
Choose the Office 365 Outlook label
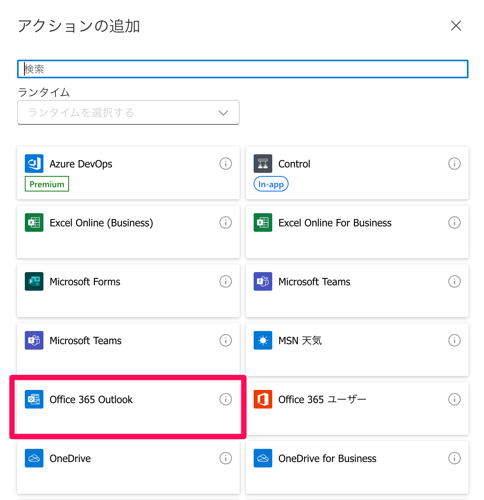pyautogui.click(x=91, y=400)
